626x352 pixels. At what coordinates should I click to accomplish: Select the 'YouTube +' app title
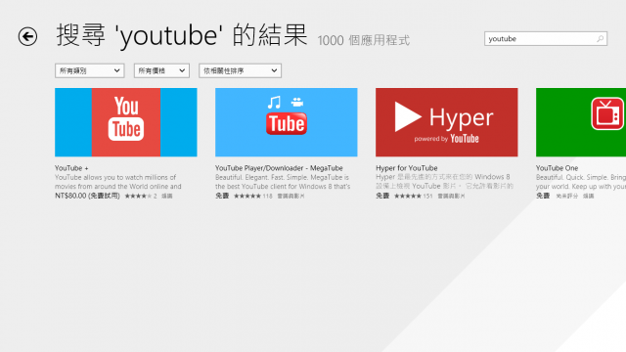pos(71,168)
